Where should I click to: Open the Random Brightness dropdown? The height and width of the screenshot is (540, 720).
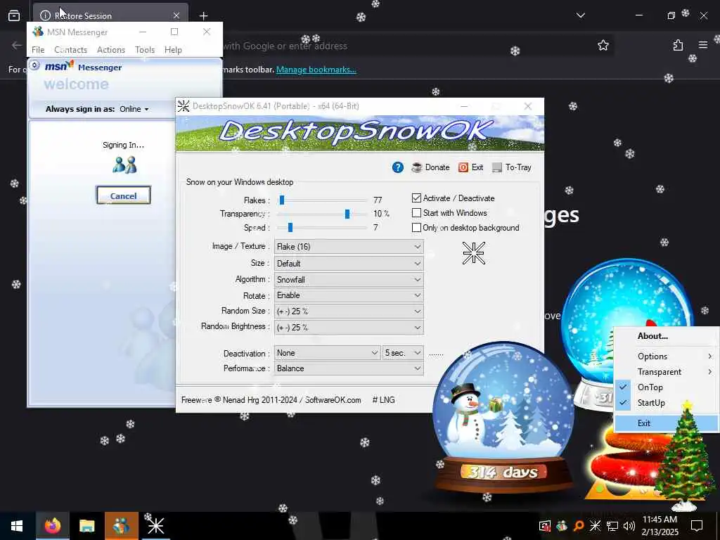coord(349,328)
